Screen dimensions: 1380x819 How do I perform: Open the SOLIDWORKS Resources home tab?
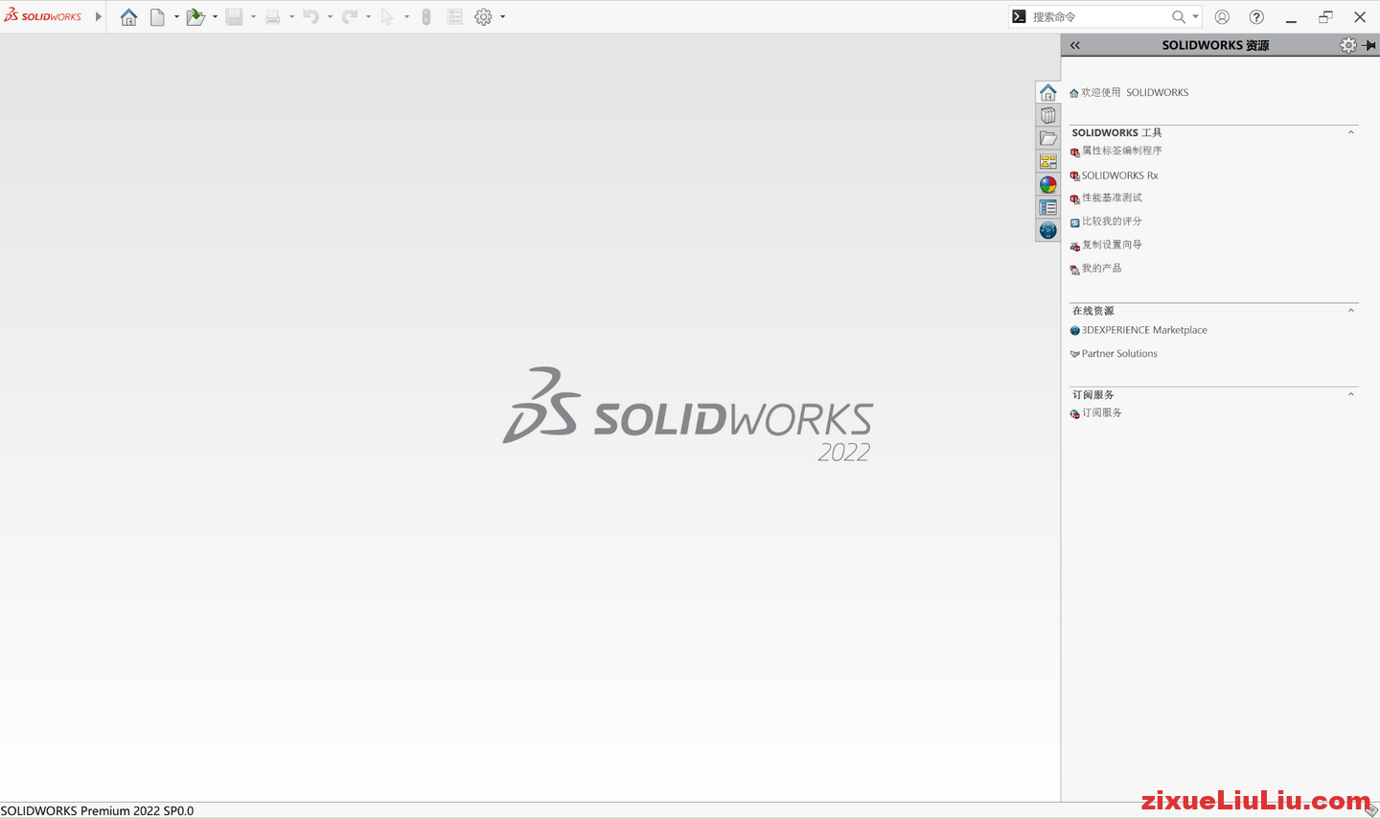coord(1047,92)
